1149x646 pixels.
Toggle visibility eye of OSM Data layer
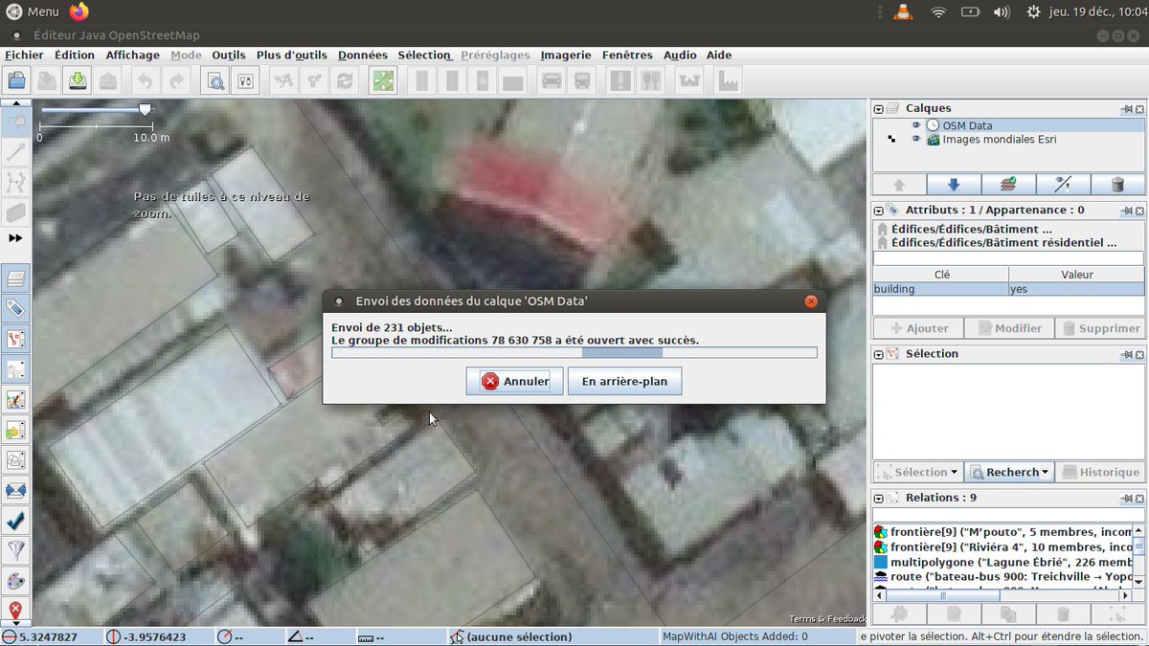(x=916, y=125)
